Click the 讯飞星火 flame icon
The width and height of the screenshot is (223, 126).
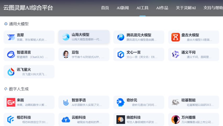11,72
